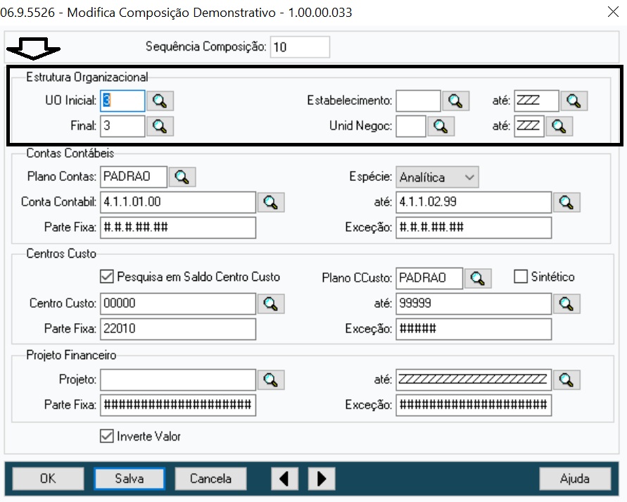Click Projeto Financeiro Exceção field

coord(474,405)
